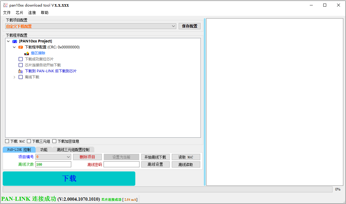Enable 下载成功复位芯片 checkbox
The height and width of the screenshot is (204, 346).
tap(21, 59)
